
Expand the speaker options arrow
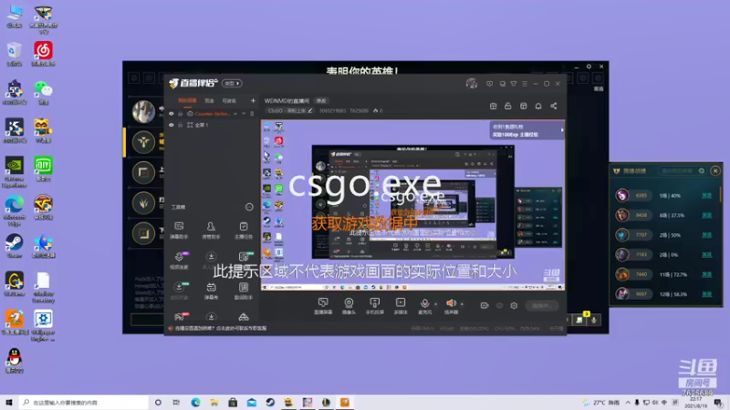pyautogui.click(x=462, y=304)
